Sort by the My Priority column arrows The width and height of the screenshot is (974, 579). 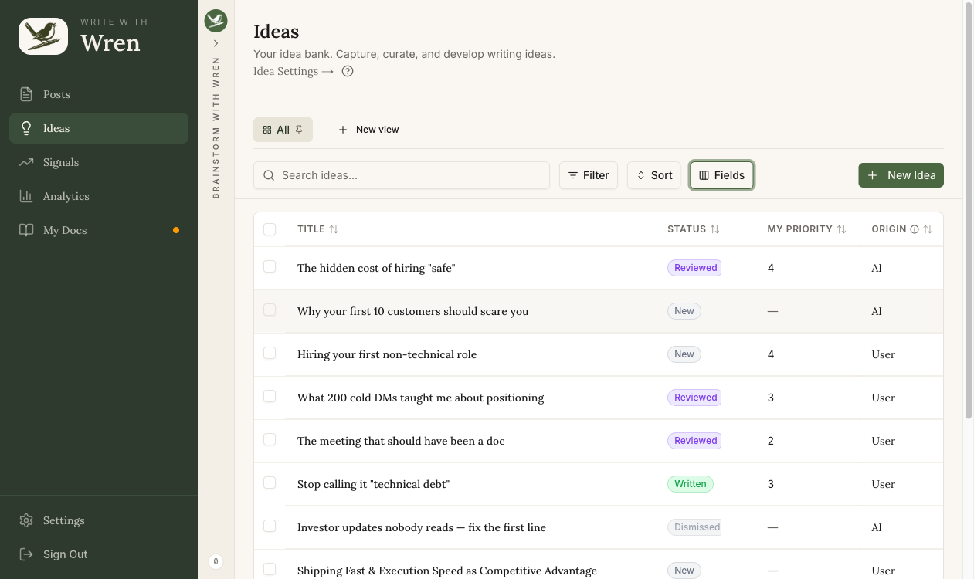(842, 229)
